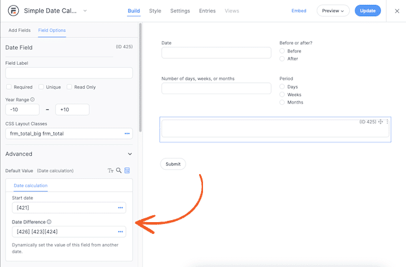Image resolution: width=406 pixels, height=267 pixels.
Task: Click the Number of days, weeks, or months input
Action: [x=216, y=88]
